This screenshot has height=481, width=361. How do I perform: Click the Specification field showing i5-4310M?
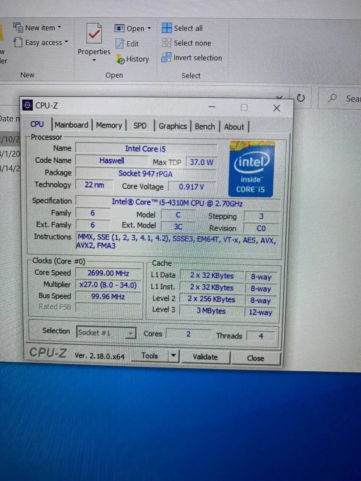click(177, 203)
